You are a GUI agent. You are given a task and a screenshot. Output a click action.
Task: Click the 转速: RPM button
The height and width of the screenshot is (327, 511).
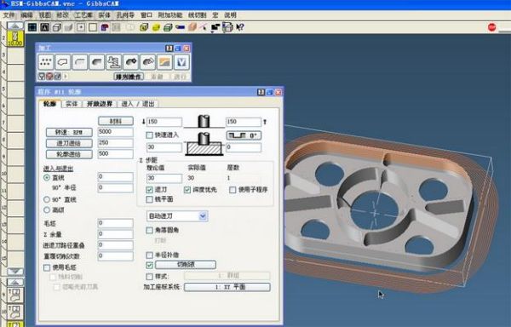pyautogui.click(x=69, y=132)
